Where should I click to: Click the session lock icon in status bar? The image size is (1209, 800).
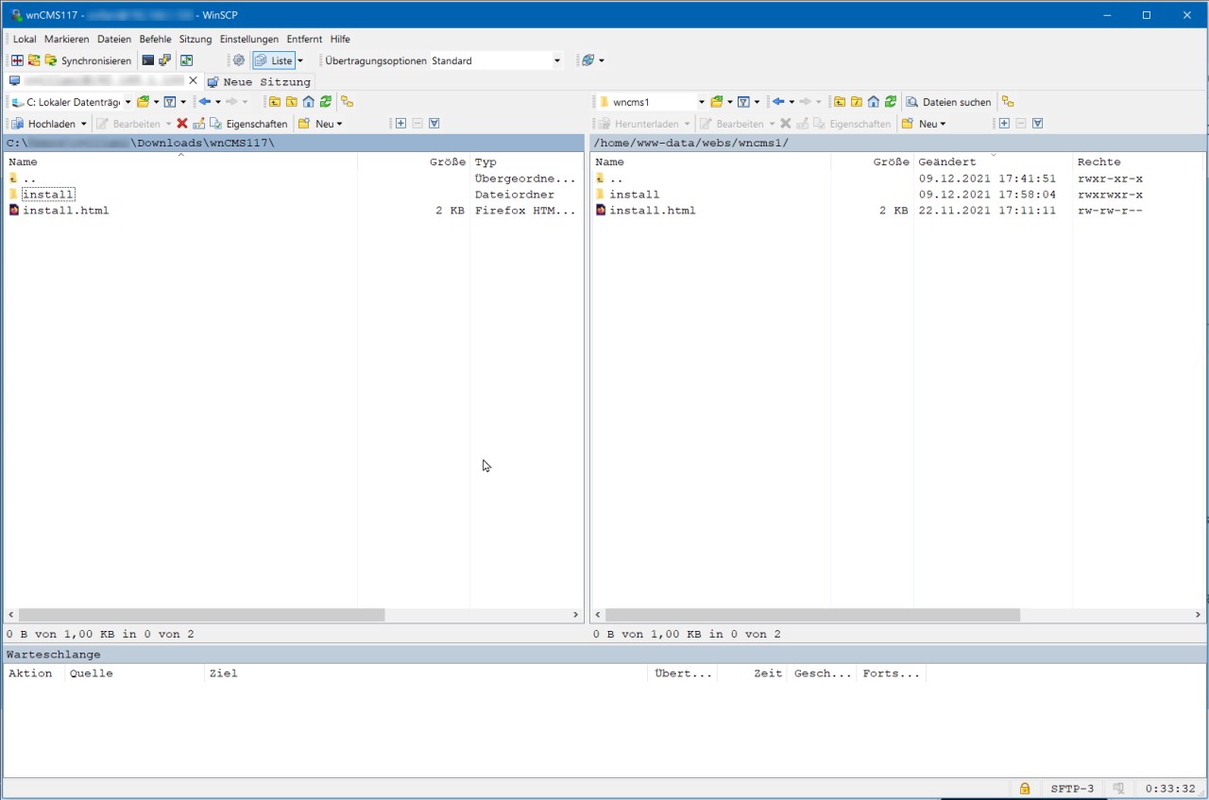[x=1024, y=789]
